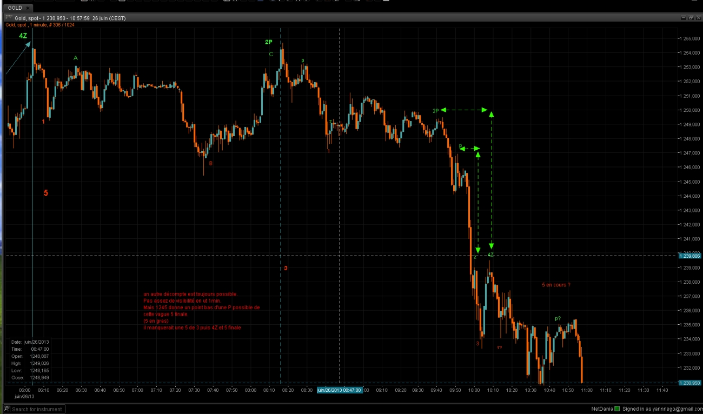The image size is (703, 414).
Task: Restore the Gold spot chart panel
Action: pos(691,18)
